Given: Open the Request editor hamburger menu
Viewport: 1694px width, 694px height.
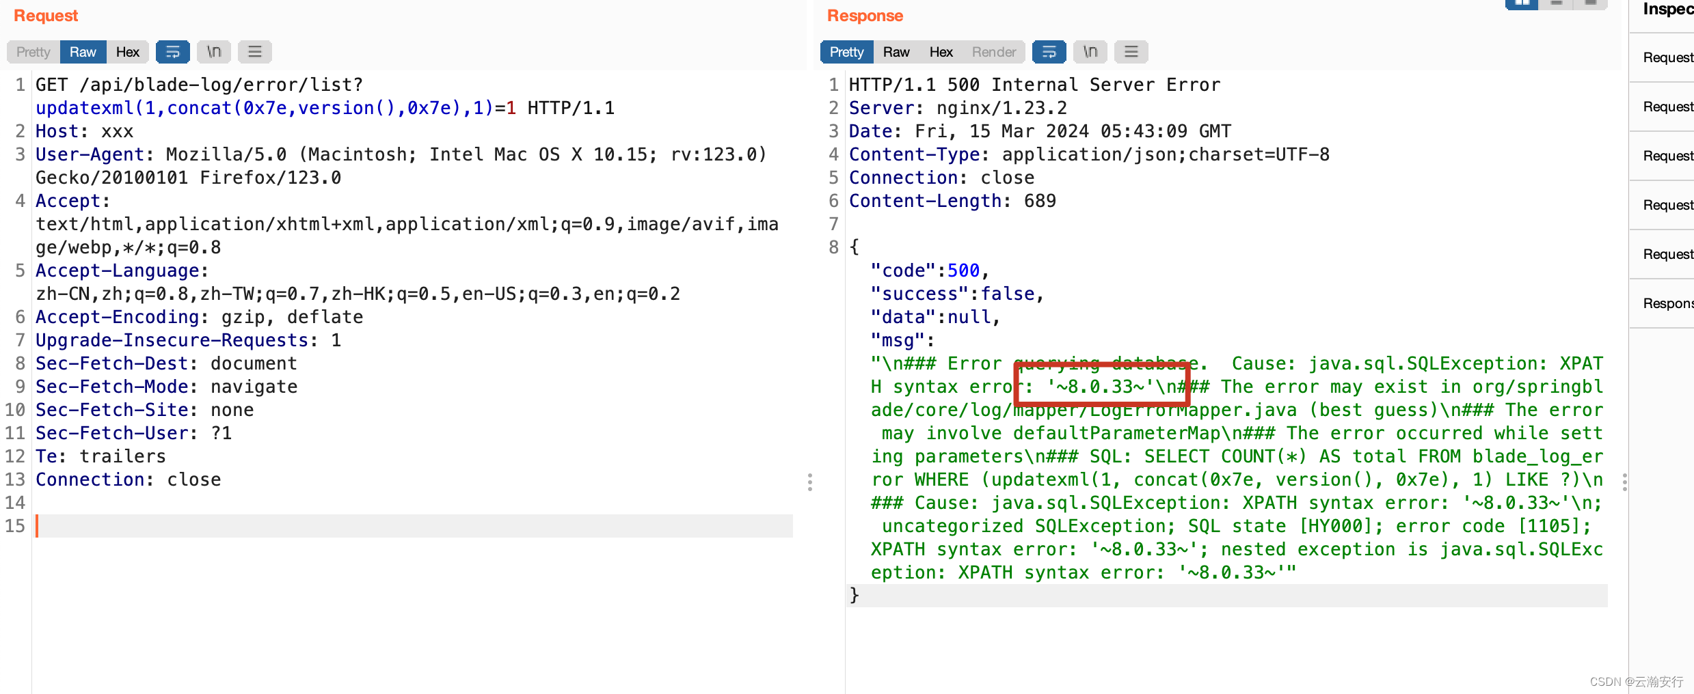Looking at the screenshot, I should click(254, 51).
